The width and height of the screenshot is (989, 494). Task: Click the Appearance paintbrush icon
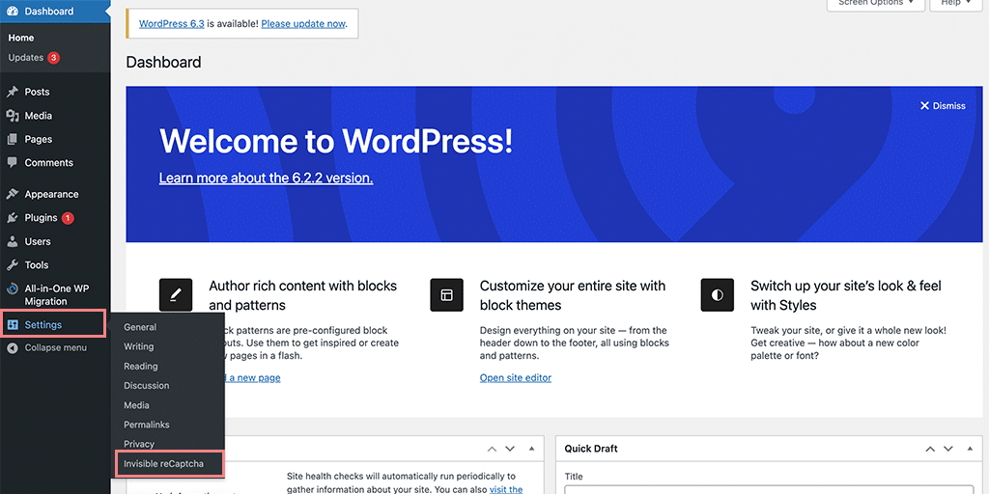tap(13, 194)
